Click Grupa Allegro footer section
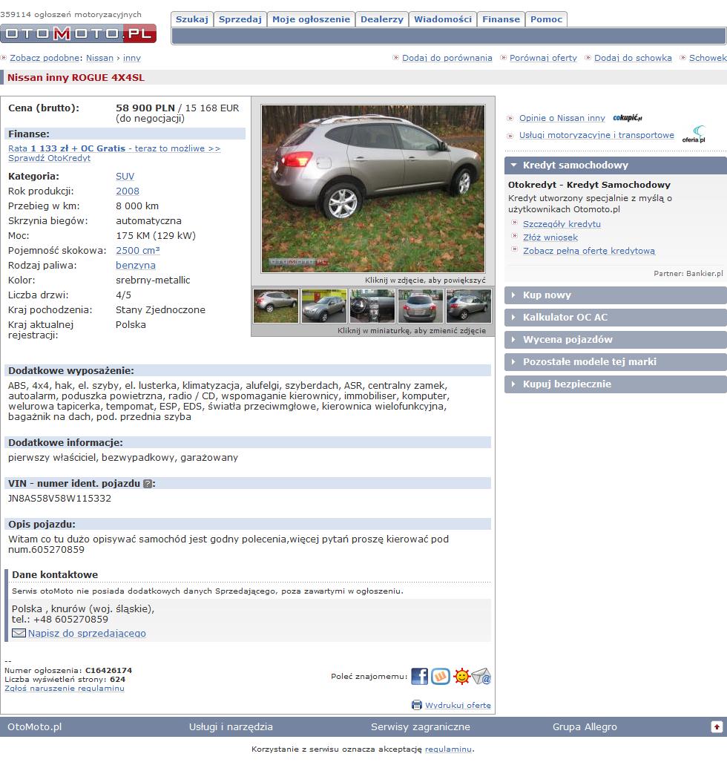This screenshot has width=727, height=768. 585,727
